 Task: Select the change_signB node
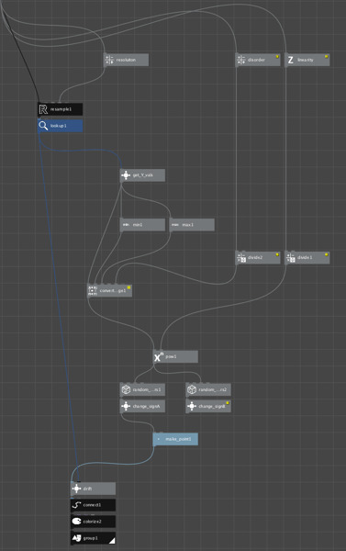(x=208, y=406)
